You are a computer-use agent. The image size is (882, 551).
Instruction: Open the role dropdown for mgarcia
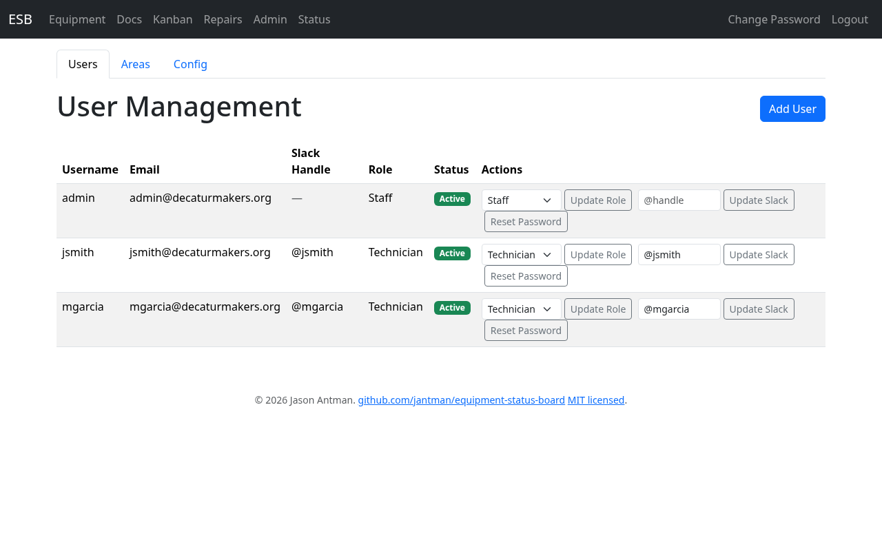521,309
